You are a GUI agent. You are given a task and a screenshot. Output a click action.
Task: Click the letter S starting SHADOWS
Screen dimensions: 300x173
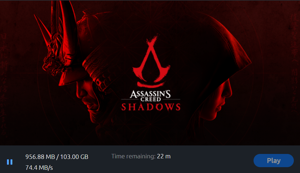tap(125, 107)
